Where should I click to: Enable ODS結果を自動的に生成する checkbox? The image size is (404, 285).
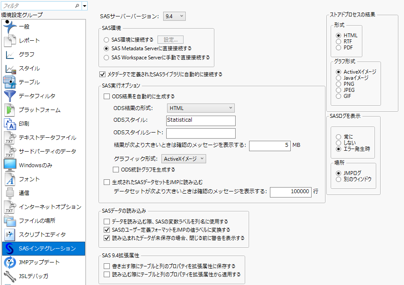point(107,97)
